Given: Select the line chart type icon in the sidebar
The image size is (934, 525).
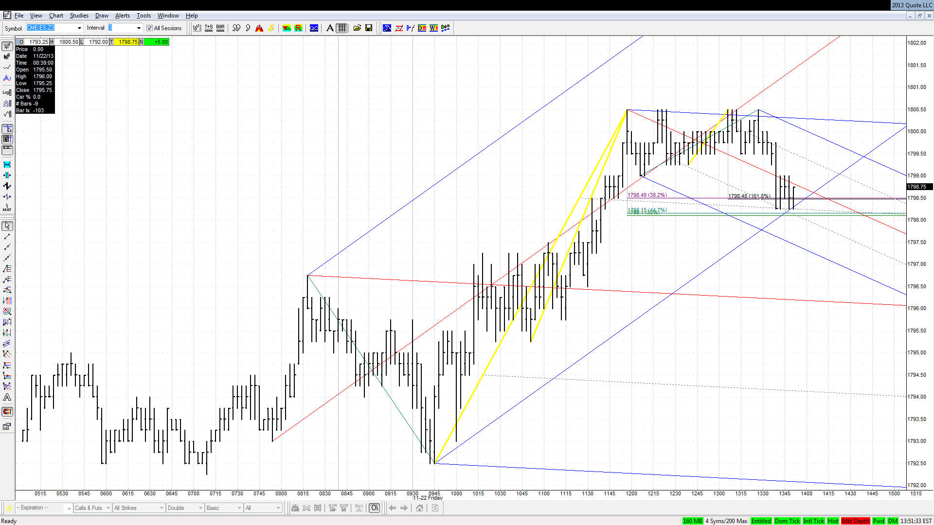Looking at the screenshot, I should point(7,67).
